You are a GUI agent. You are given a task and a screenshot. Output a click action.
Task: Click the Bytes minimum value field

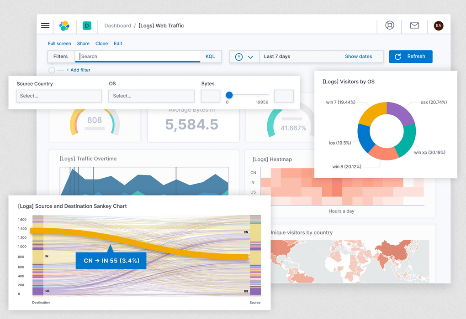point(211,96)
